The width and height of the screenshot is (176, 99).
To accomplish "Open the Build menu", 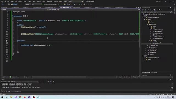I will [25, 1].
